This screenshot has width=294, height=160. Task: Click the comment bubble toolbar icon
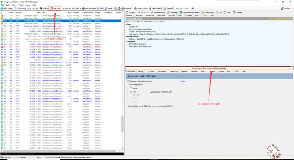point(15,9)
